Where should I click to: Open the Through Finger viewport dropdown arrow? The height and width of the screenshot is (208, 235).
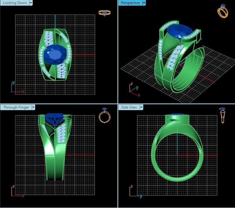tap(33, 107)
